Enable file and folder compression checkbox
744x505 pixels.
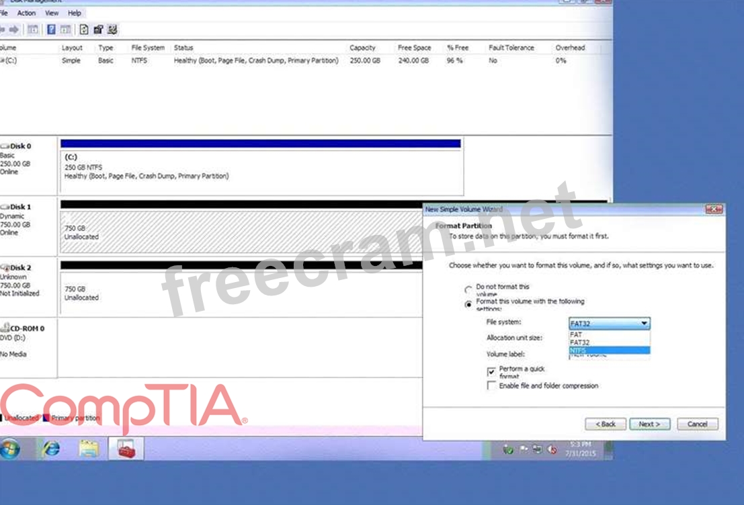coord(491,385)
